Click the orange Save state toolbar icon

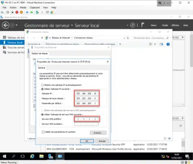21,12
